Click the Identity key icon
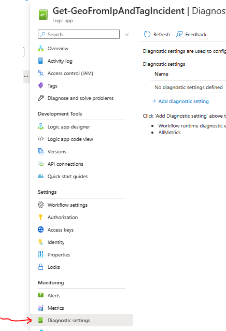The width and height of the screenshot is (226, 331). 40,242
